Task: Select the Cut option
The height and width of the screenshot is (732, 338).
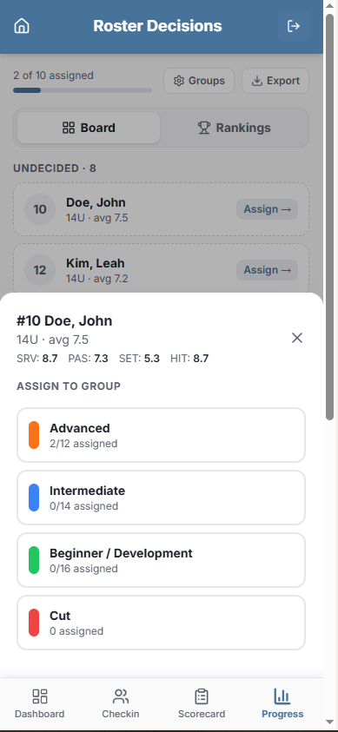Action: [161, 623]
